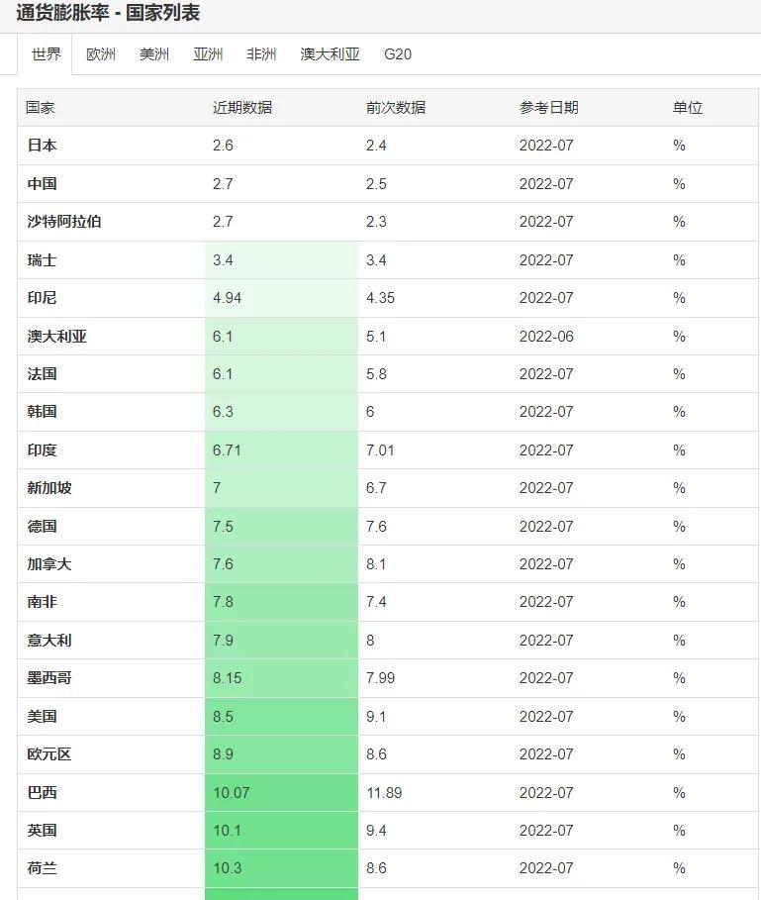Select the US previous value 9.1

376,716
